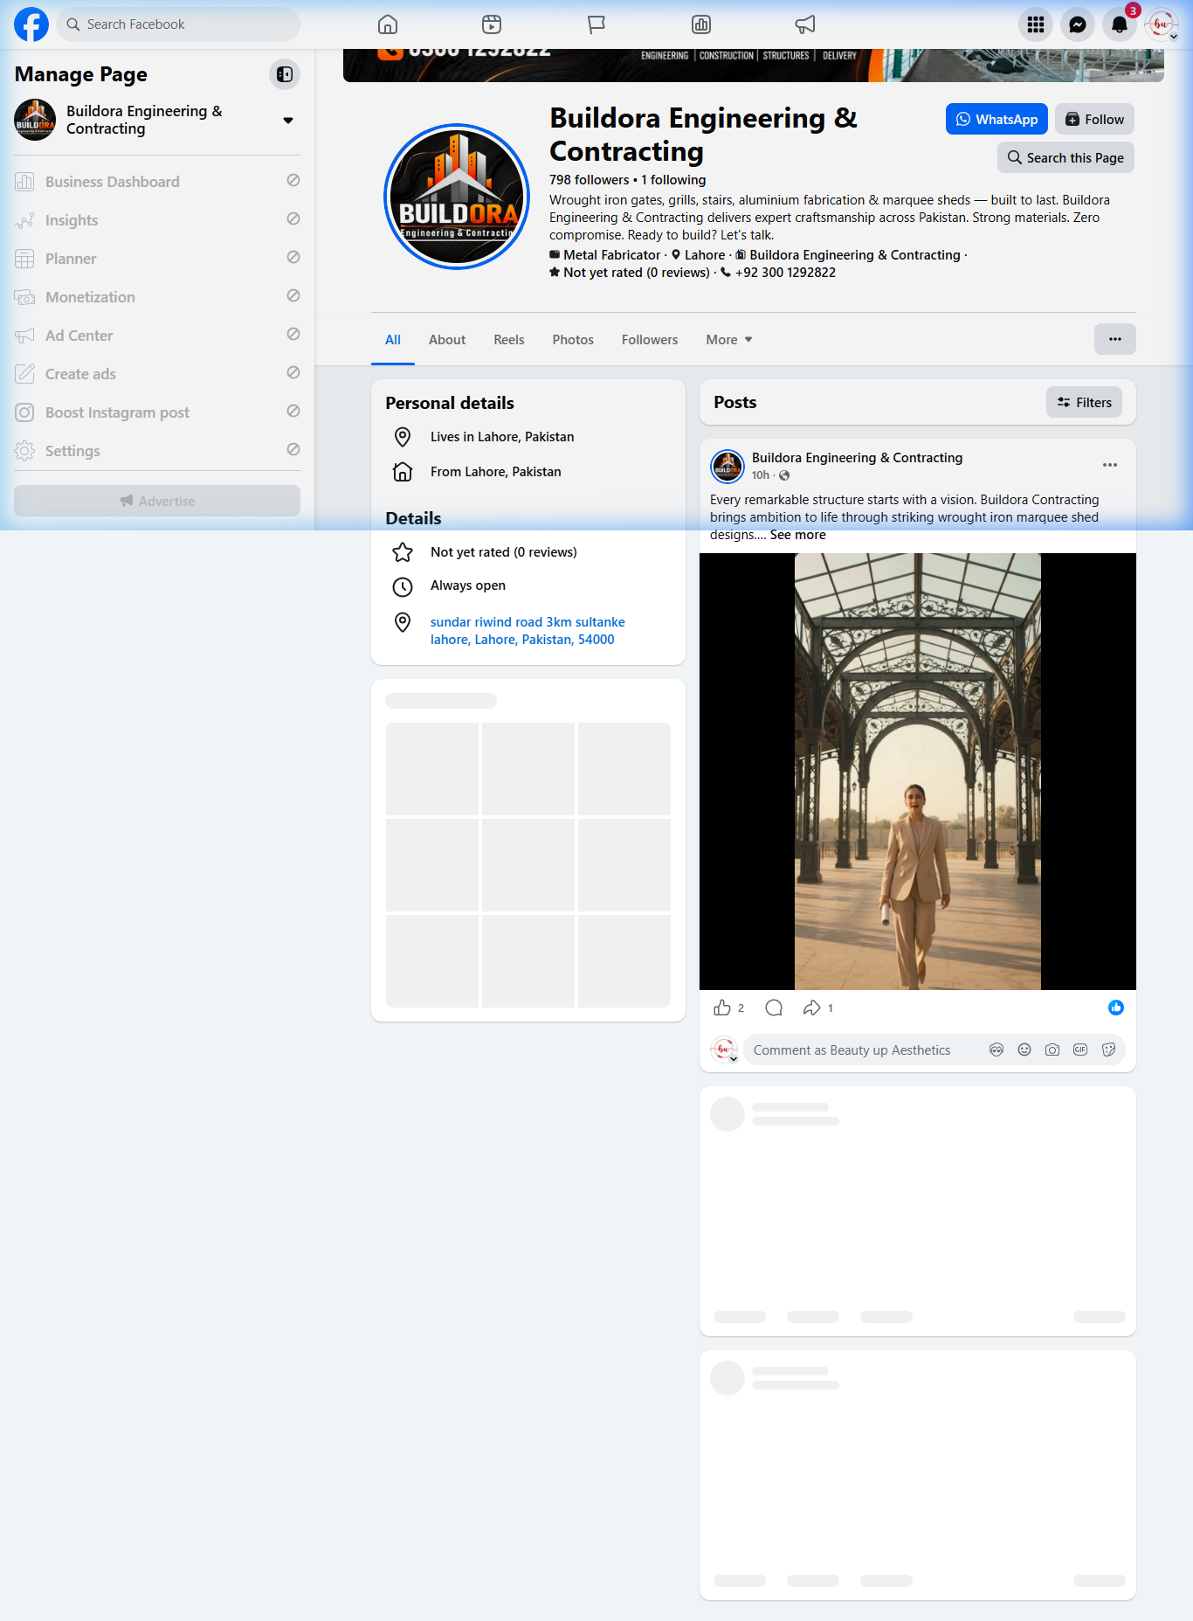Open Messenger chats
1193x1621 pixels.
point(1078,24)
